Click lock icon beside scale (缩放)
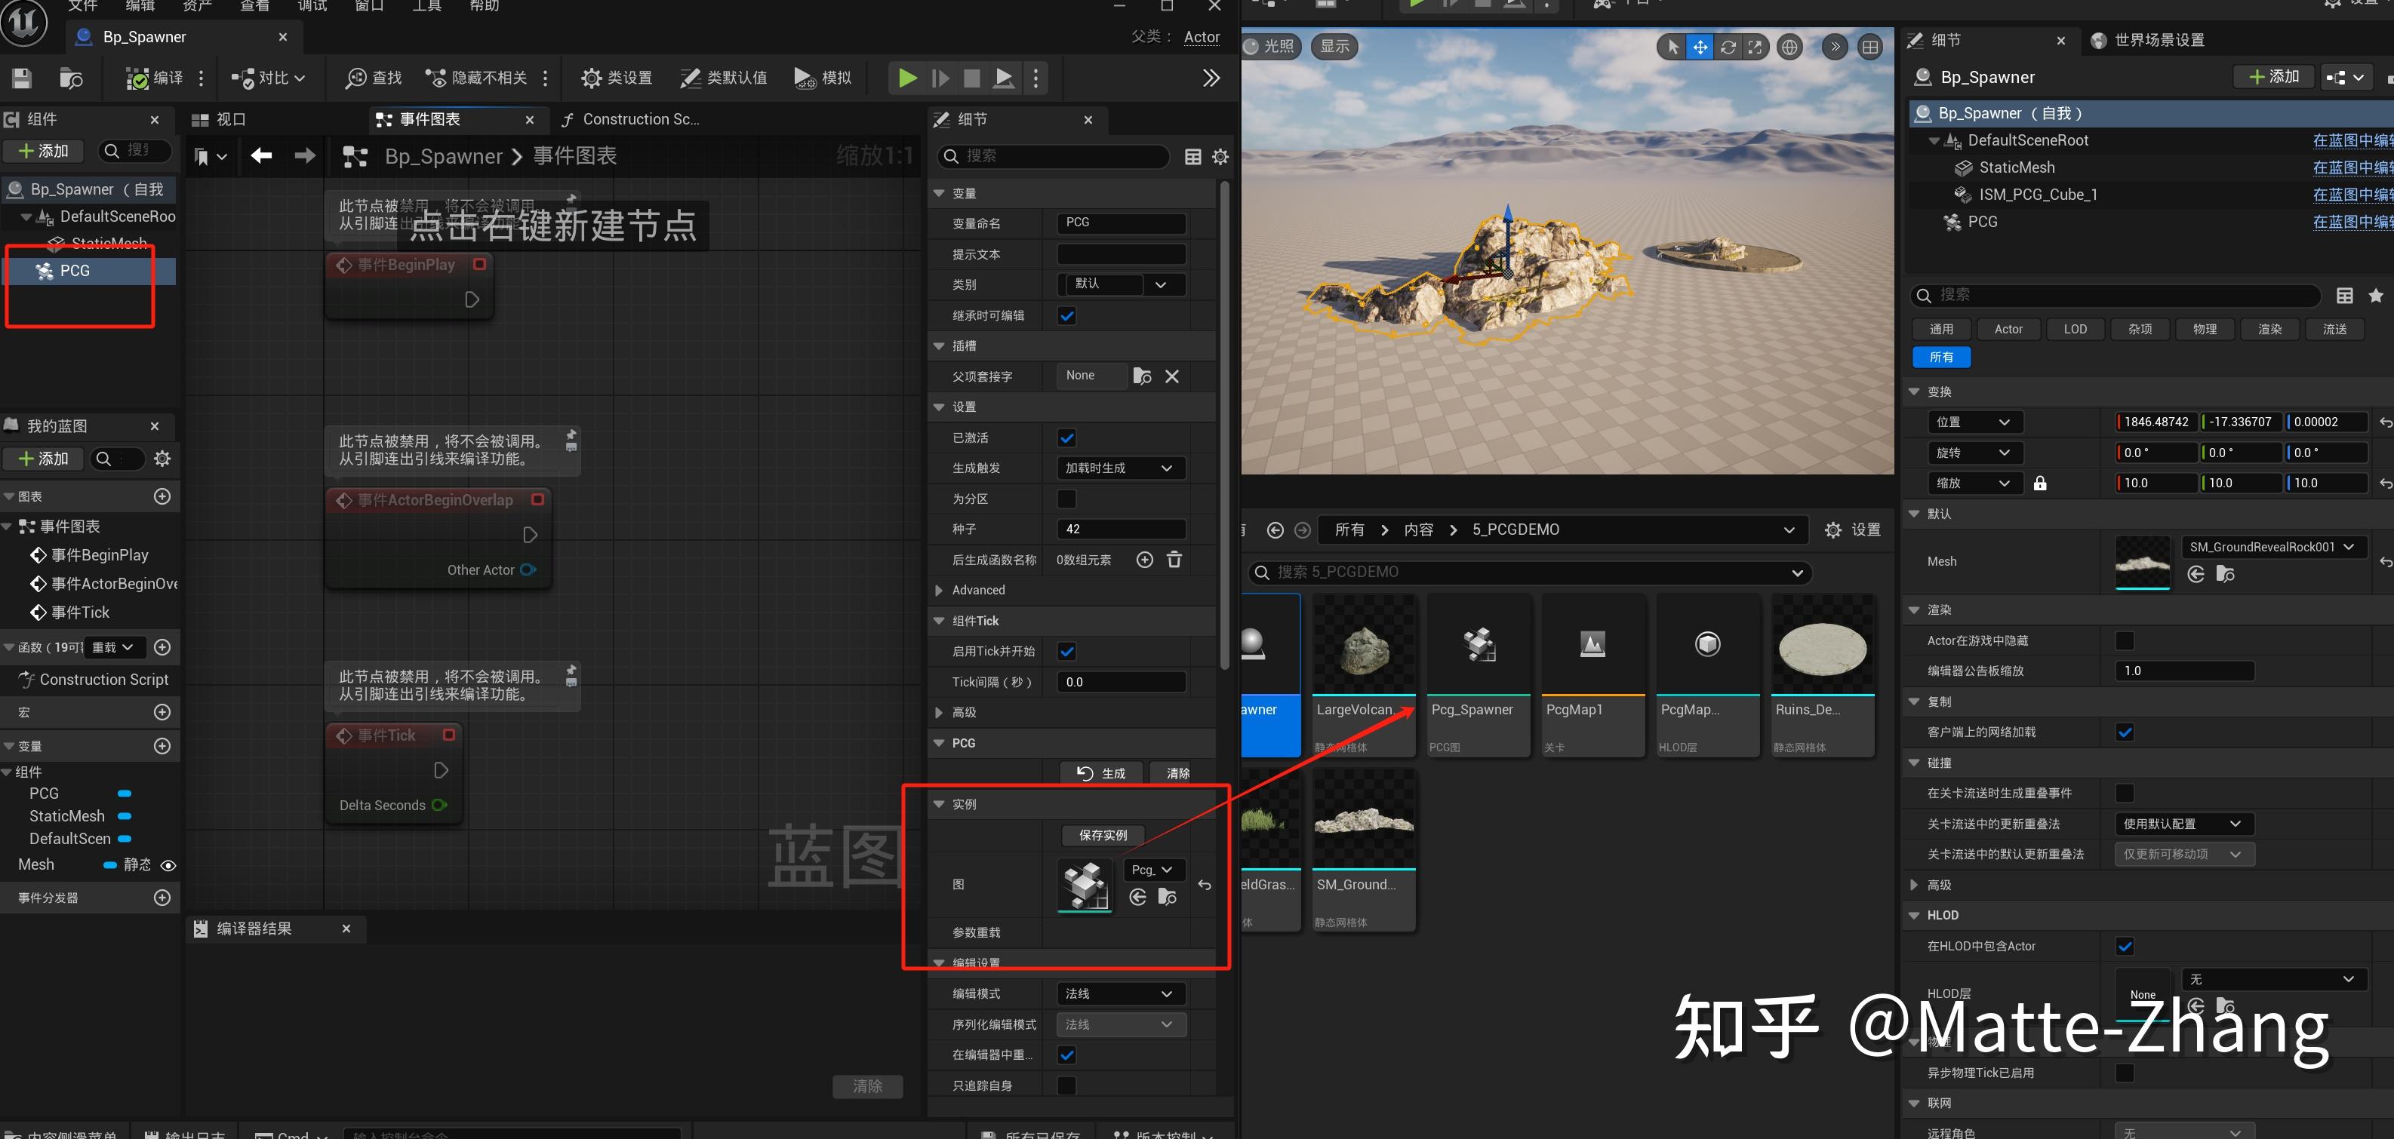The image size is (2394, 1139). [2040, 483]
